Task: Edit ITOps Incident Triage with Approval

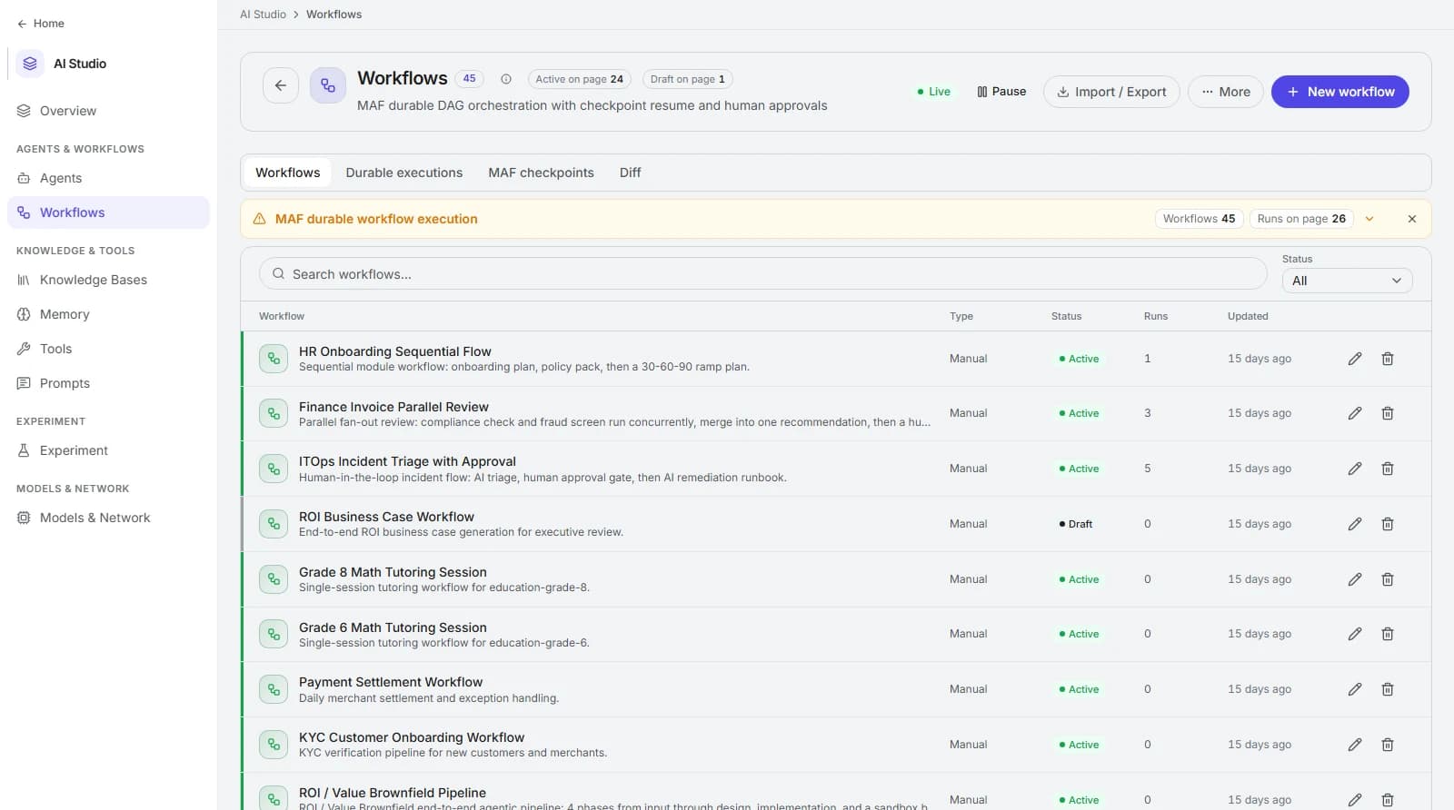Action: click(1354, 469)
